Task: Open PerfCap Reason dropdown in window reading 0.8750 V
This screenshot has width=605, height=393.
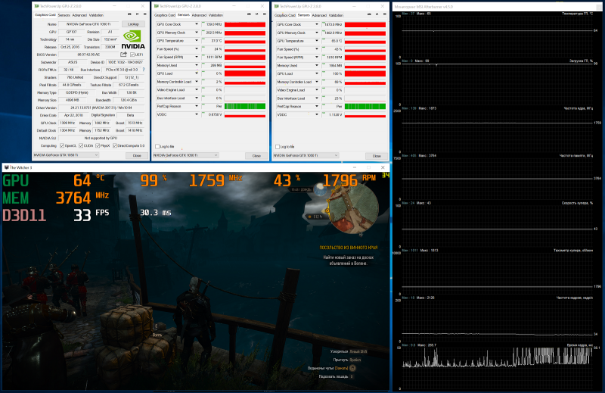Action: pos(197,106)
